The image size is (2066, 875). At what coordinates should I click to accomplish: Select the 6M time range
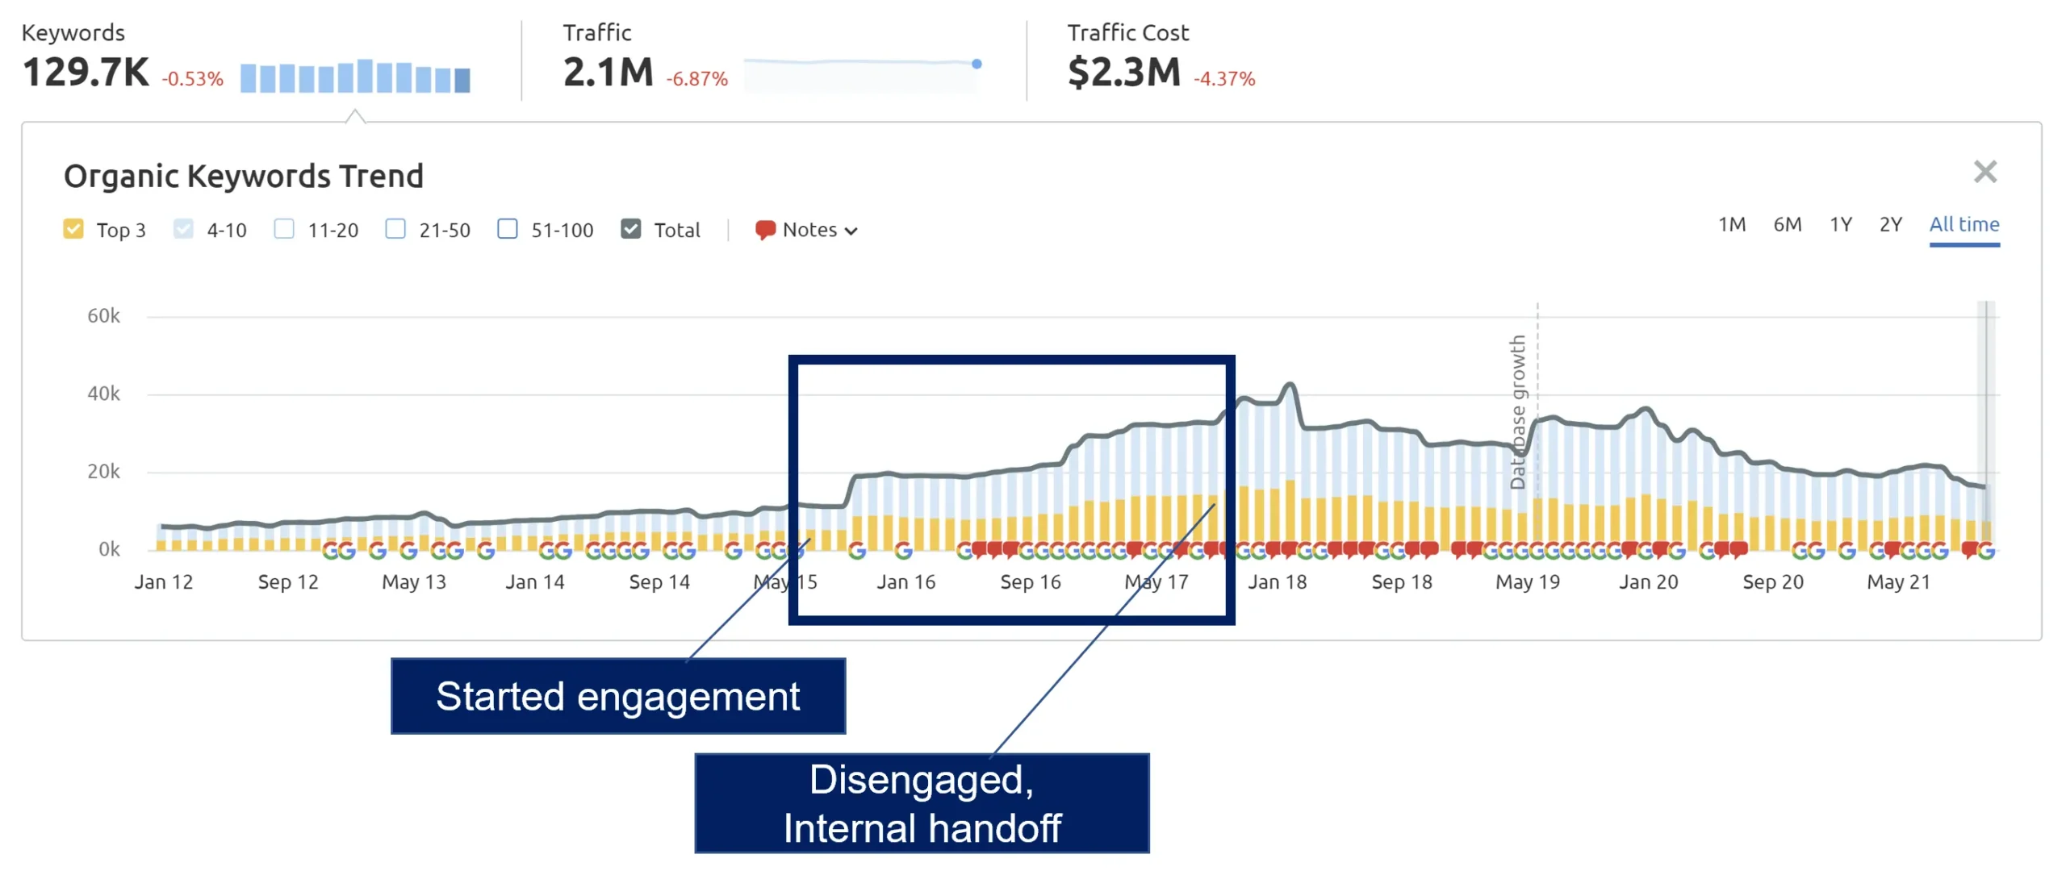(x=1787, y=224)
